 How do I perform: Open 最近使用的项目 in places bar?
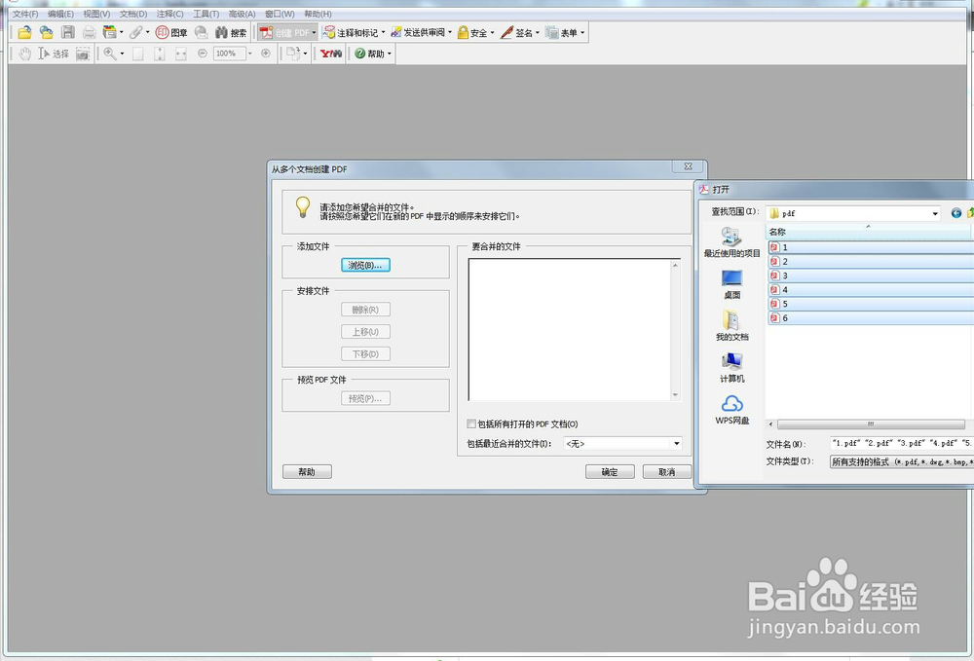point(731,242)
